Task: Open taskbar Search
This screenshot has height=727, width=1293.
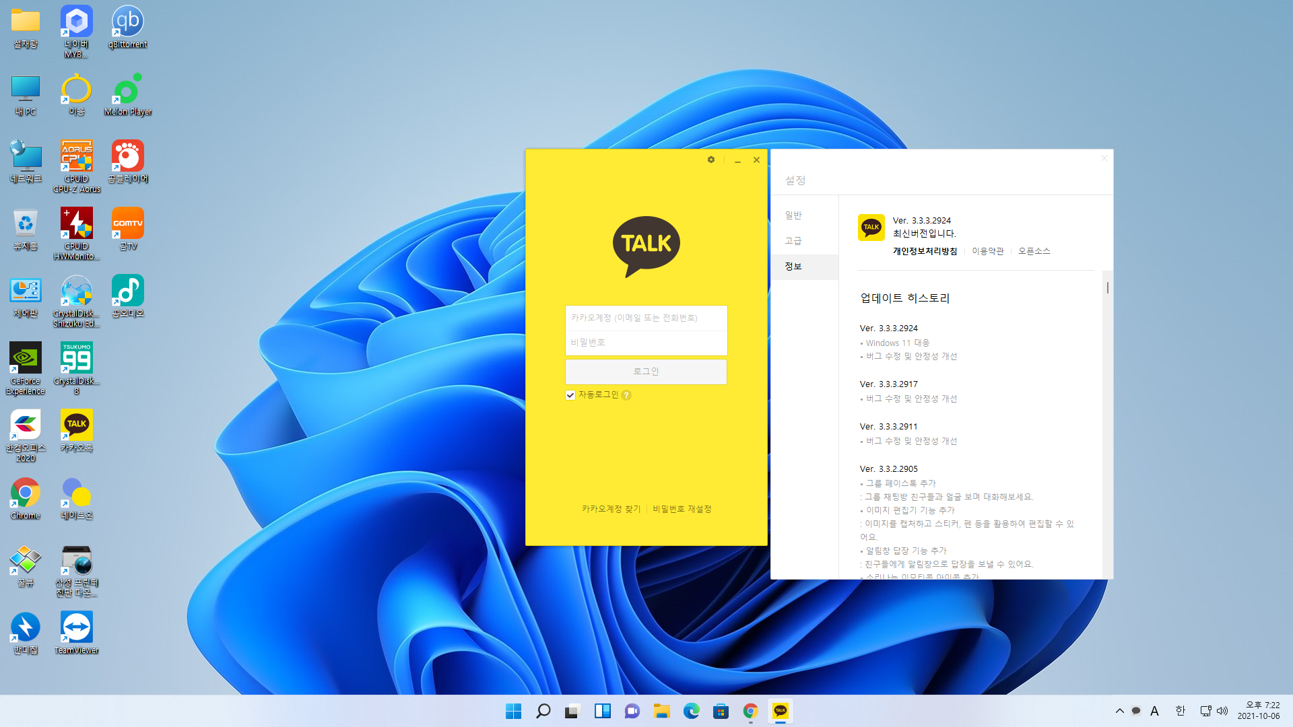Action: tap(543, 711)
